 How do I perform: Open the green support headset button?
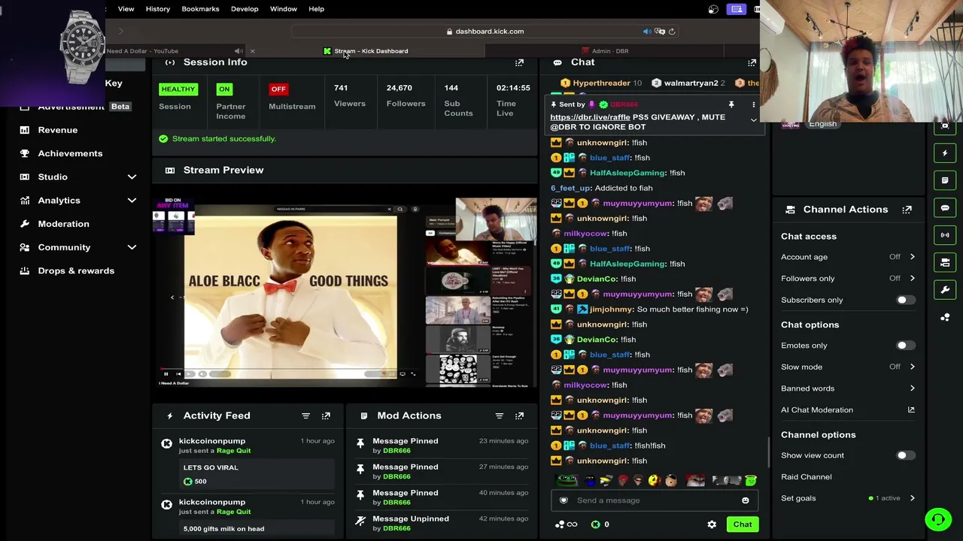[938, 519]
